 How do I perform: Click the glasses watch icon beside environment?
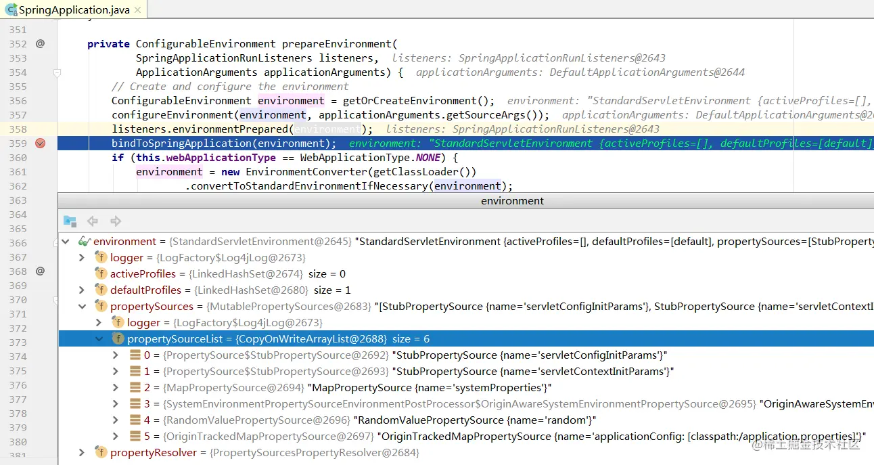pos(85,241)
